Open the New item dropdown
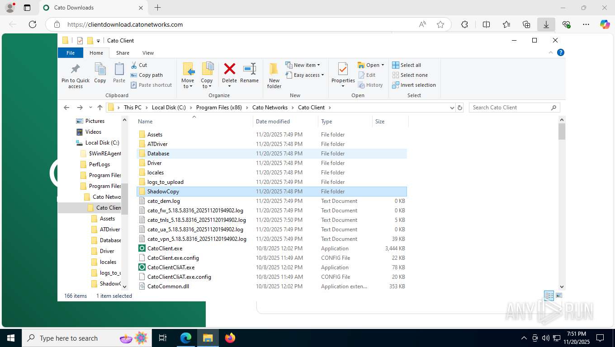Image resolution: width=615 pixels, height=347 pixels. (303, 65)
